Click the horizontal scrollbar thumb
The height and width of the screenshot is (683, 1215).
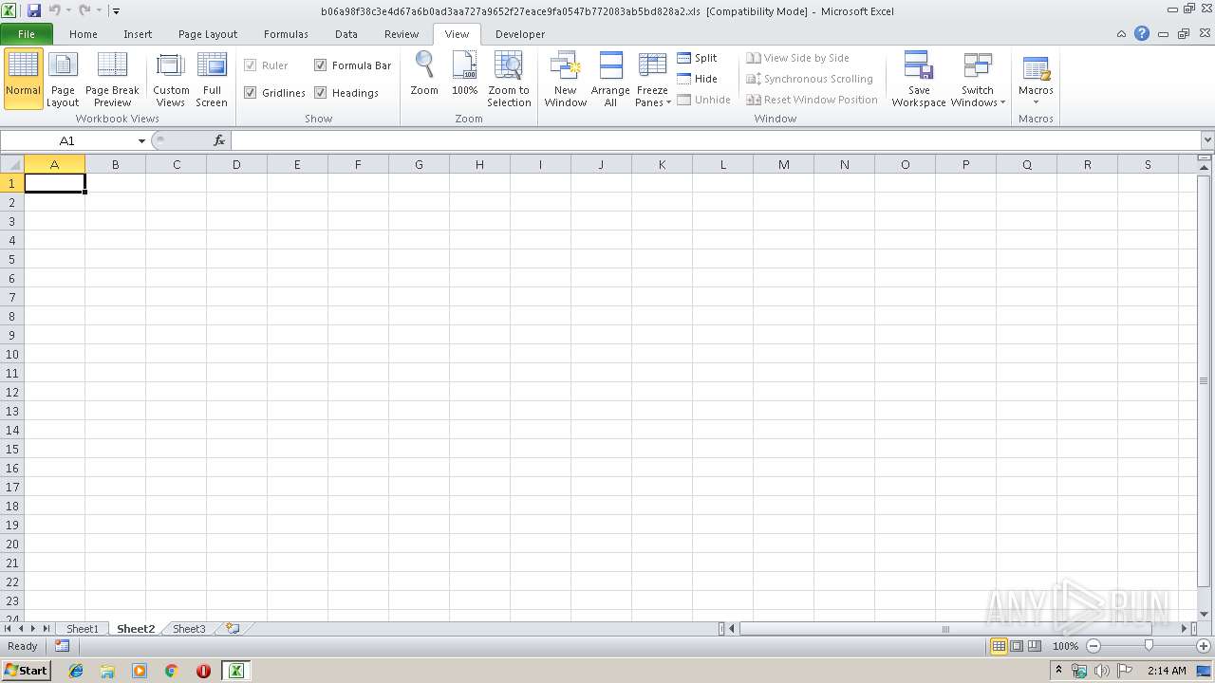944,629
